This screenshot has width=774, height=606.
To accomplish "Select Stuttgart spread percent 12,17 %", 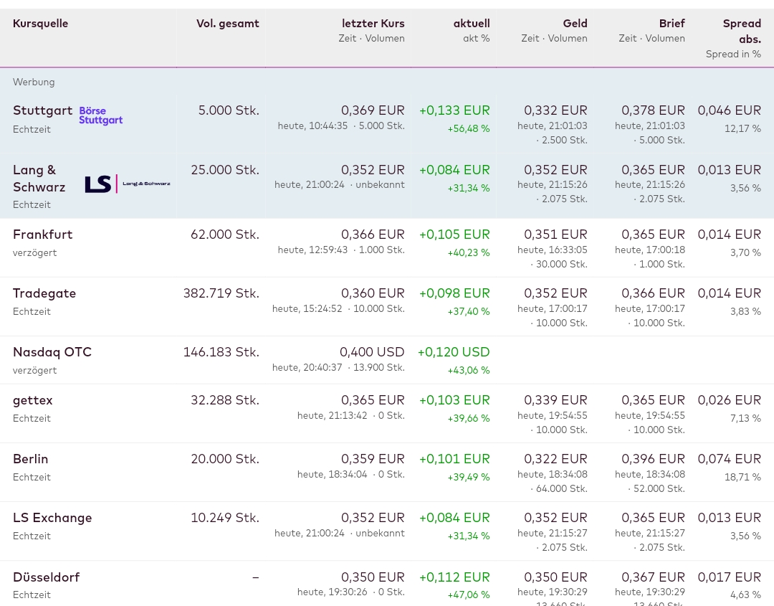I will click(742, 128).
